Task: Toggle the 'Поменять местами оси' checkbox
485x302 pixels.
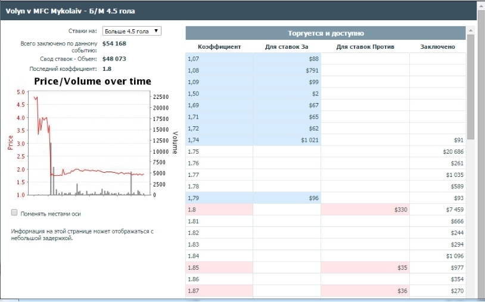Action: tap(14, 212)
